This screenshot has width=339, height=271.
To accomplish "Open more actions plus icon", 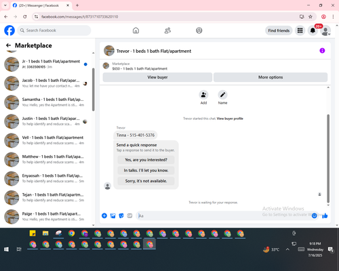I will pos(104,215).
